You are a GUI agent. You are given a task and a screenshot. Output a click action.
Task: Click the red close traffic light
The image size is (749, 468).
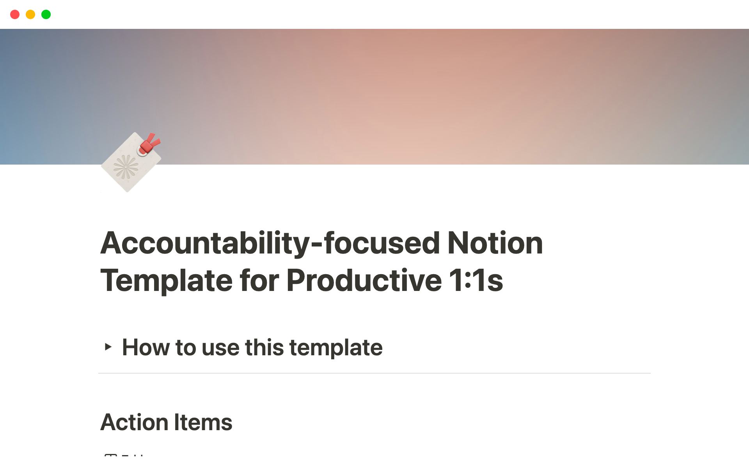pyautogui.click(x=15, y=14)
